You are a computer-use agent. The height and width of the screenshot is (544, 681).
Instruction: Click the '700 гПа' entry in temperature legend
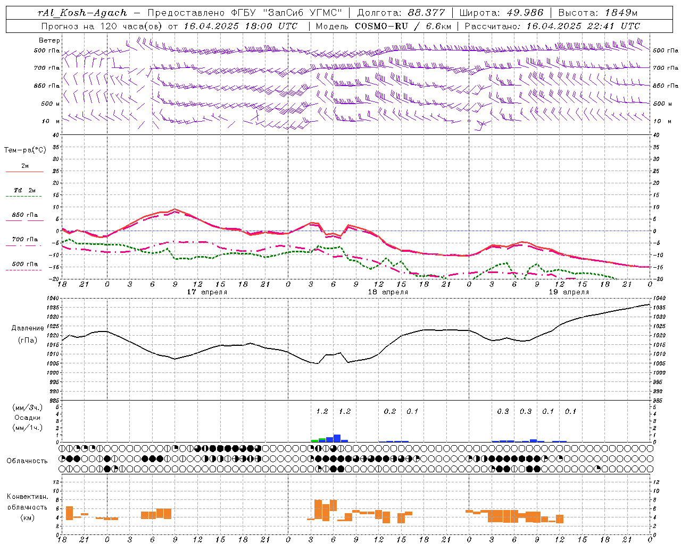click(24, 240)
